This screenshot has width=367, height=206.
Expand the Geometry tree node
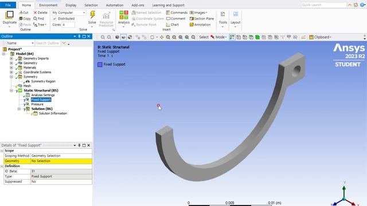pos(11,63)
